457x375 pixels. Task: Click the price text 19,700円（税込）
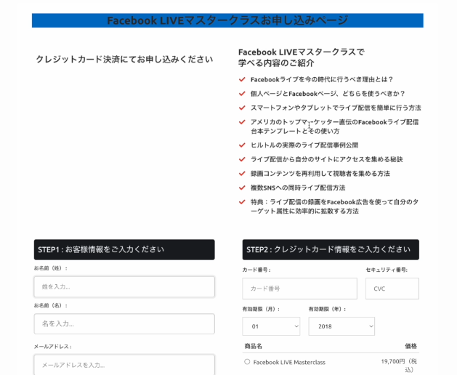(399, 366)
